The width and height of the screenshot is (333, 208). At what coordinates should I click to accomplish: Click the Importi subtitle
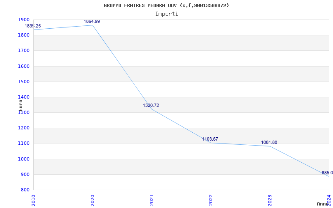point(166,14)
